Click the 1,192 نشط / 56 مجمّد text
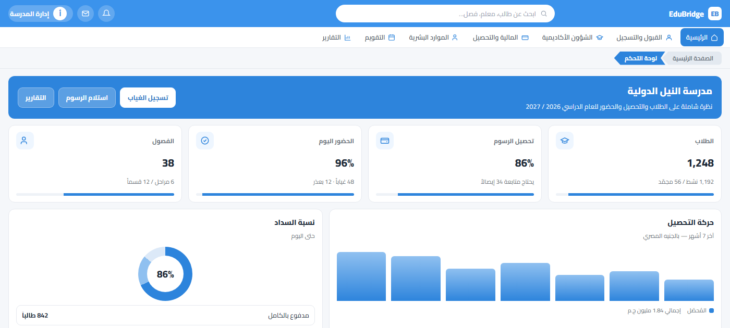The image size is (730, 328). 685,182
